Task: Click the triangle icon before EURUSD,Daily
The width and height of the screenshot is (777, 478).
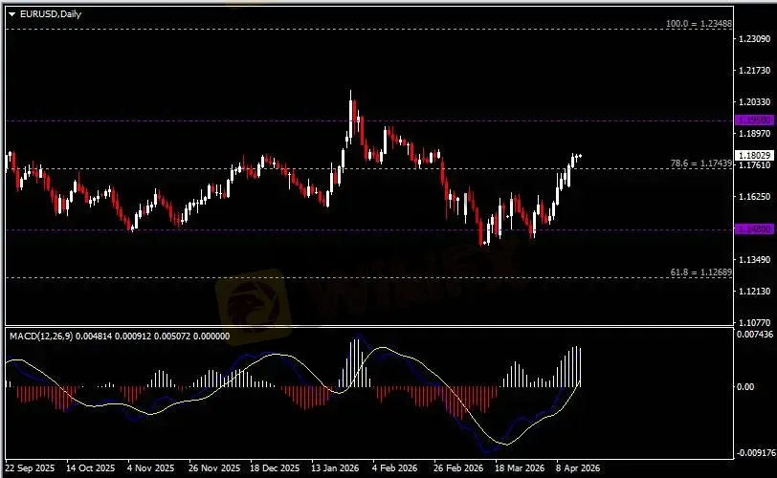Action: 12,14
